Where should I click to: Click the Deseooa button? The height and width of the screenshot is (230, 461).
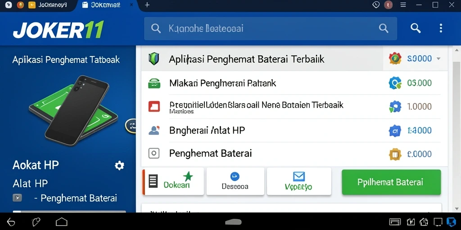click(x=235, y=181)
